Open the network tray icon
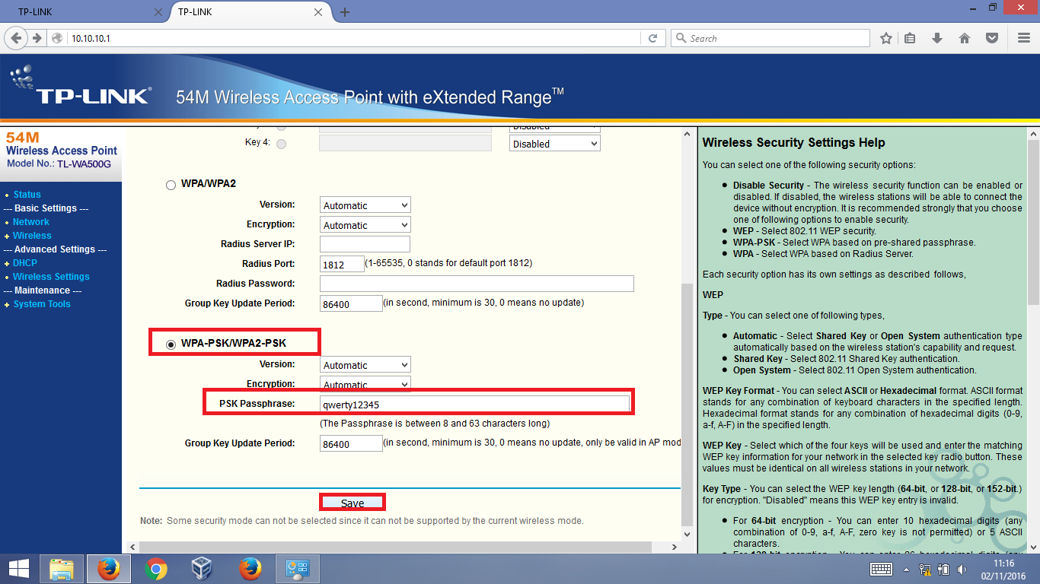This screenshot has width=1040, height=584. point(926,569)
